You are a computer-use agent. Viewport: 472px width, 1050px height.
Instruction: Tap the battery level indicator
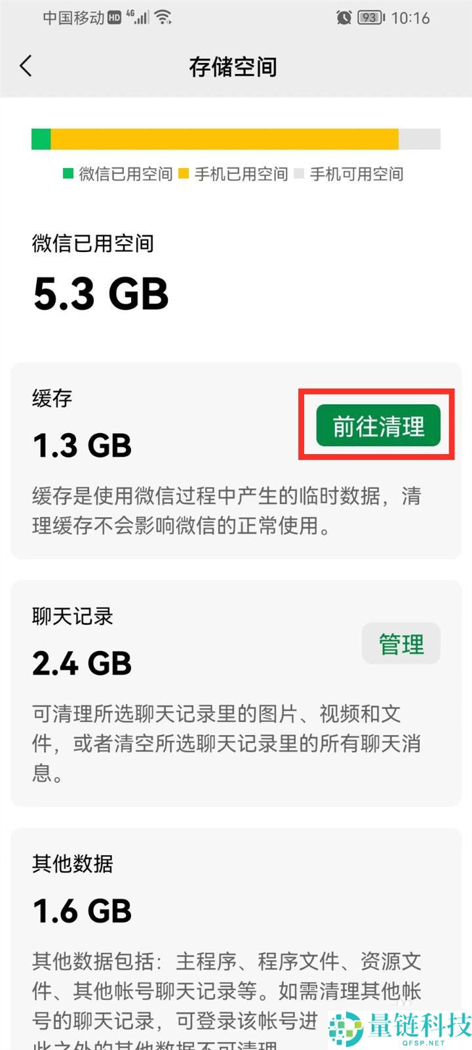point(371,18)
